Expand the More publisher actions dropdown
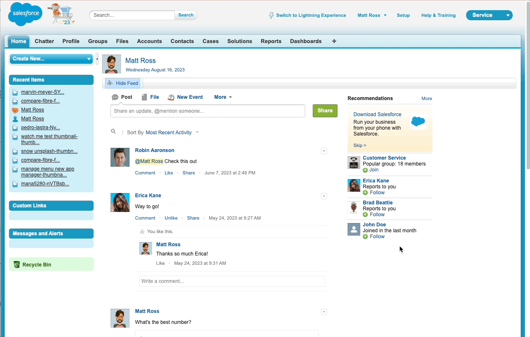 (x=223, y=97)
